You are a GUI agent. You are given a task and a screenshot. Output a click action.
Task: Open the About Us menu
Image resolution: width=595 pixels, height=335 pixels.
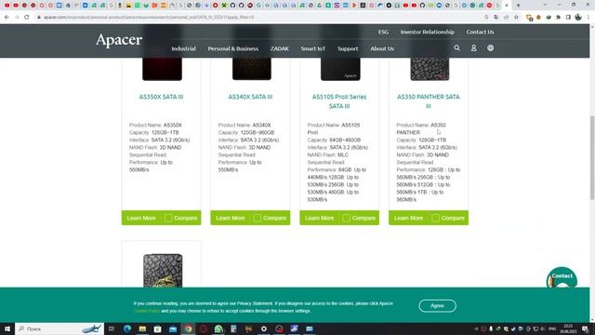pyautogui.click(x=382, y=48)
